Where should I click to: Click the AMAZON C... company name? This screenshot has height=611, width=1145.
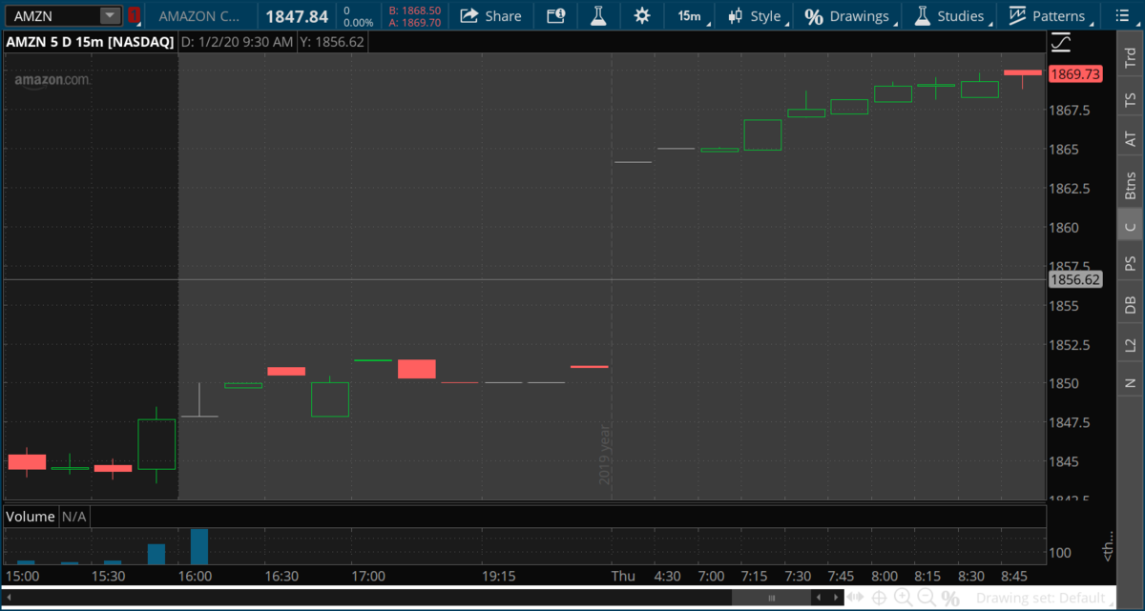pyautogui.click(x=199, y=16)
